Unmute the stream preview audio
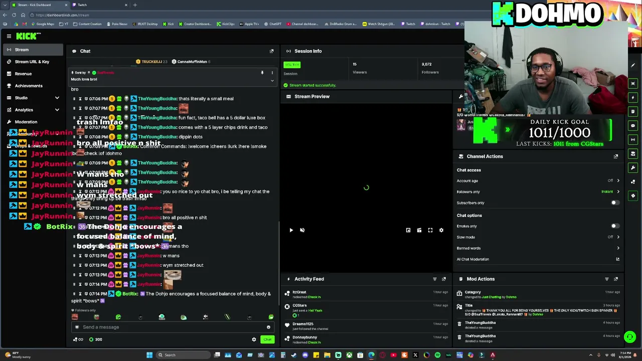Screen dimensions: 642x361 click(302, 230)
